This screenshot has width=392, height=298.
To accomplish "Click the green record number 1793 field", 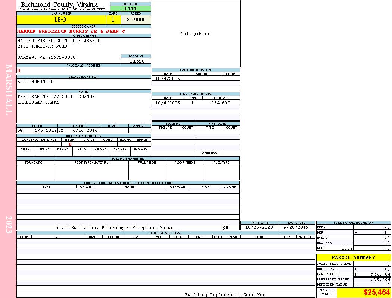I will pos(130,9).
